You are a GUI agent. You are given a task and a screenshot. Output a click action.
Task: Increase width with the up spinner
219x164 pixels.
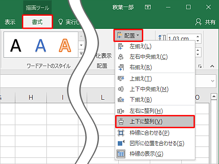198,50
